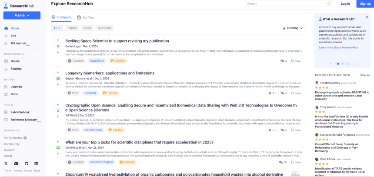This screenshot has width=374, height=177.
Task: Open ResearchHub GitHub icon
Action: click(27, 164)
